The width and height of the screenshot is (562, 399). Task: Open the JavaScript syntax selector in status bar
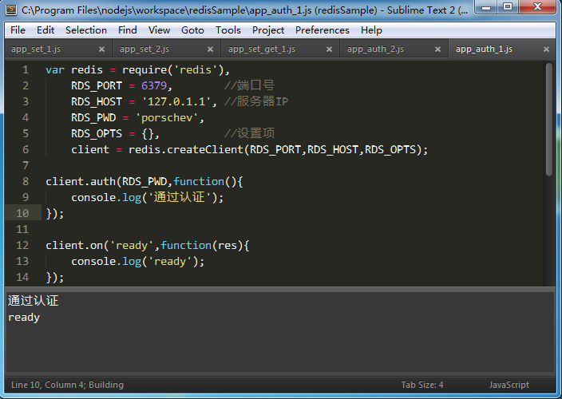tap(509, 385)
